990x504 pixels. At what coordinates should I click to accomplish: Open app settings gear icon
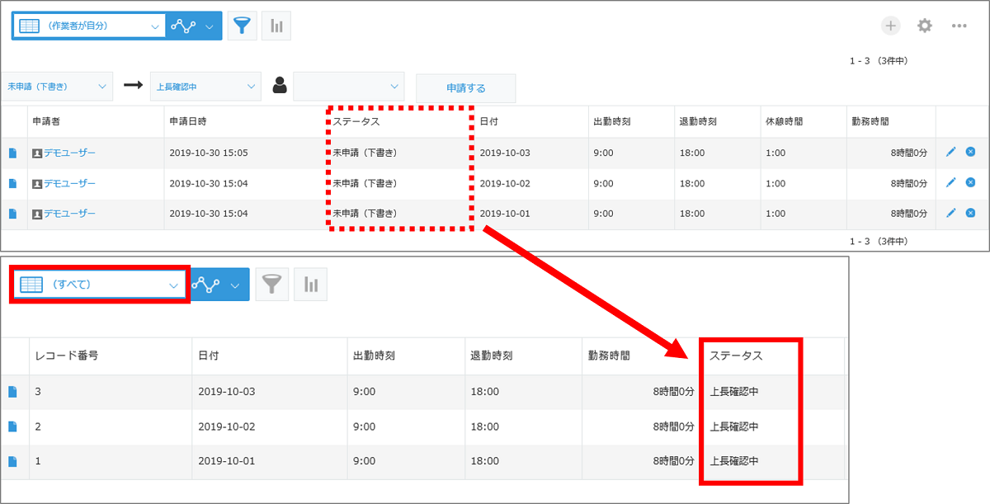tap(925, 26)
